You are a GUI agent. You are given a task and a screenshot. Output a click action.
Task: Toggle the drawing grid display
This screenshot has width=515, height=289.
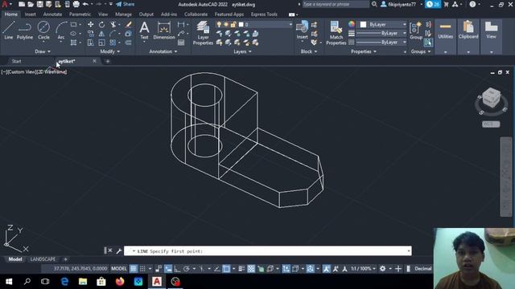[x=134, y=269]
